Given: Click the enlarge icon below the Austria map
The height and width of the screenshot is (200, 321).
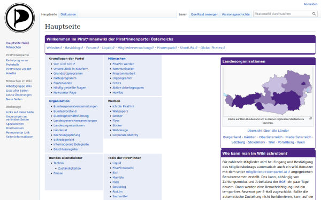Looking at the screenshot, I should [310, 118].
